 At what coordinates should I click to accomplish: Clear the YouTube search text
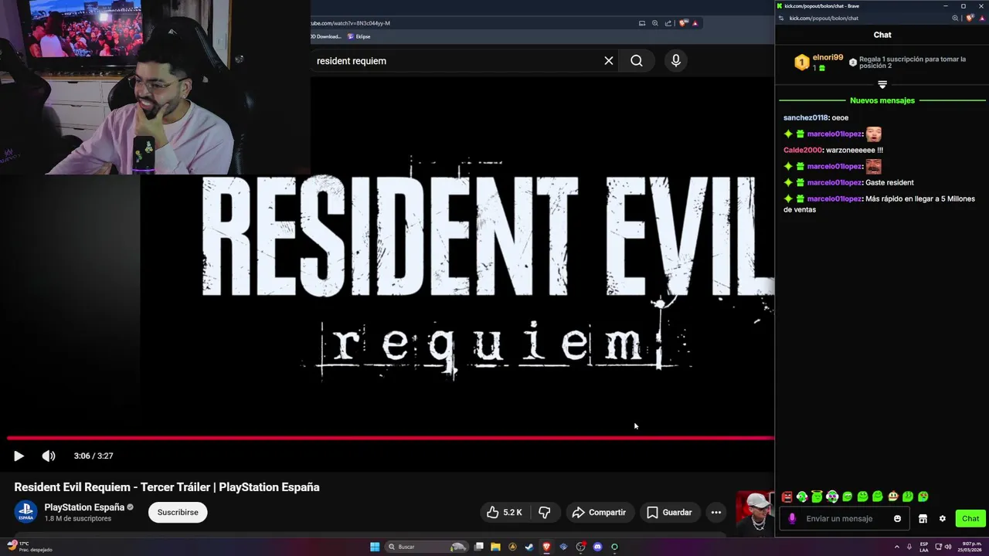609,60
